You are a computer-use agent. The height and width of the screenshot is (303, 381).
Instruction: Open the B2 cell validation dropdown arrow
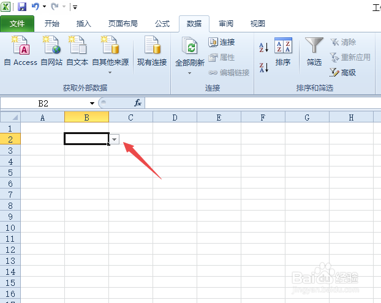[114, 140]
